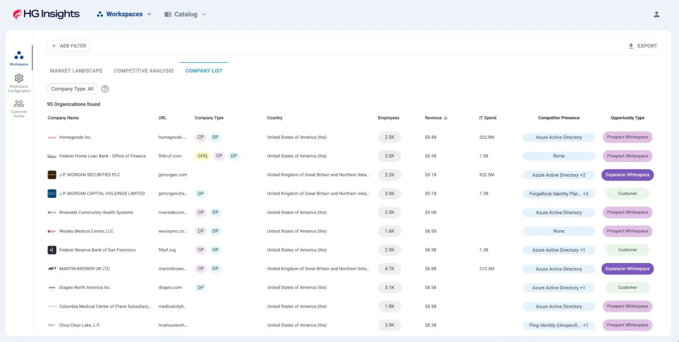
Task: Click the Diageo North America logo
Action: pos(52,288)
